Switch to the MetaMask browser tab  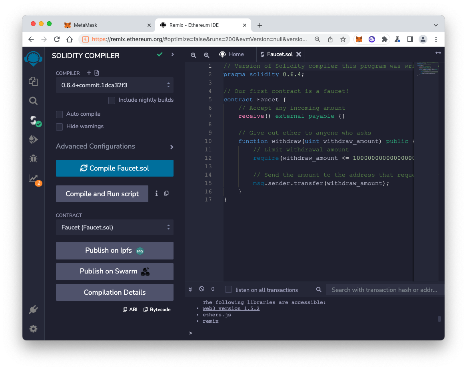[107, 25]
